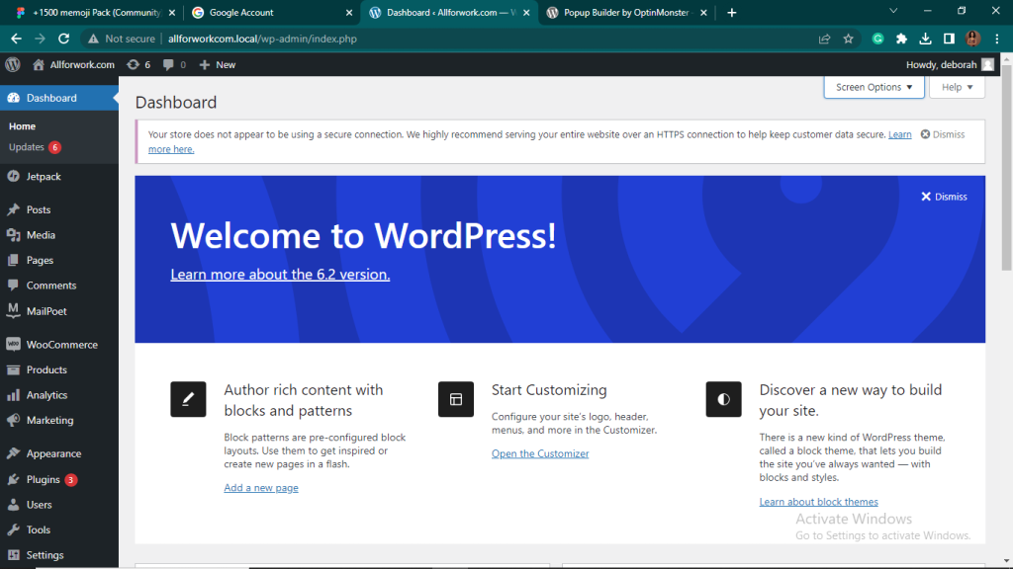Click the Add a new page link

(261, 488)
